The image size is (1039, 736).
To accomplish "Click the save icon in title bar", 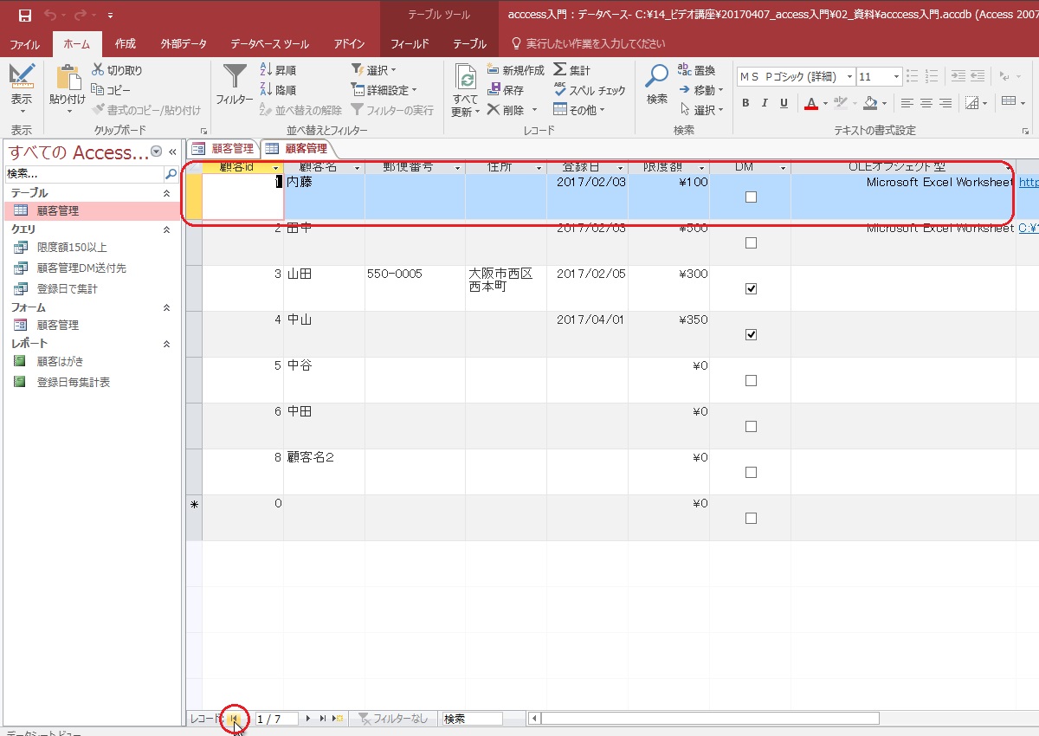I will tap(25, 16).
